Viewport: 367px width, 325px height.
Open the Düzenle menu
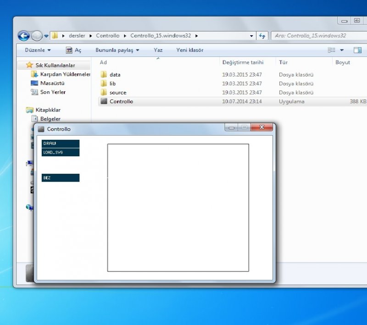pyautogui.click(x=38, y=50)
